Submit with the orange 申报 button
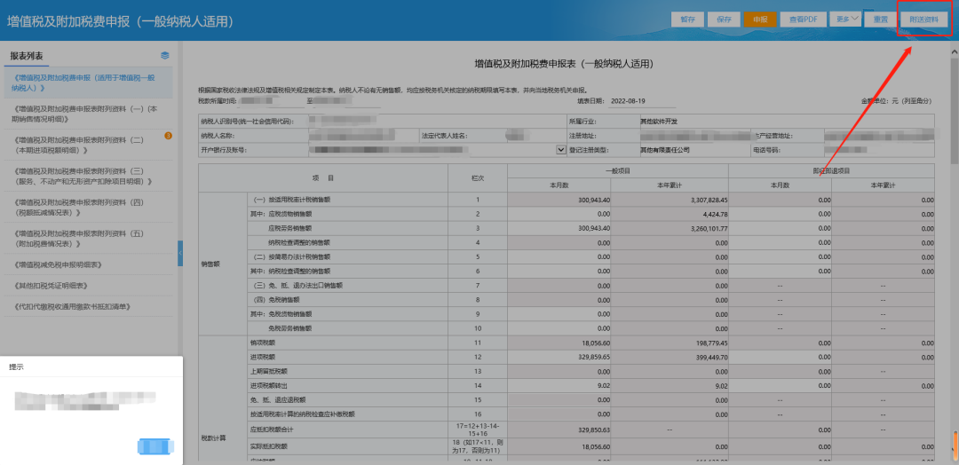 [759, 19]
